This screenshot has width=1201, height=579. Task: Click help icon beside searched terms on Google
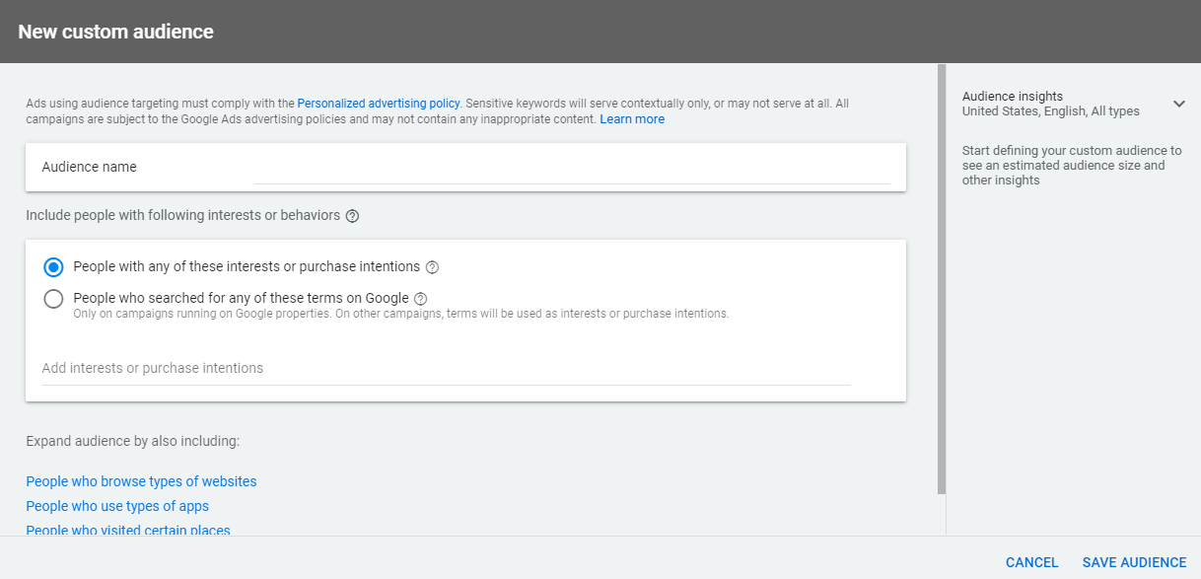point(421,299)
